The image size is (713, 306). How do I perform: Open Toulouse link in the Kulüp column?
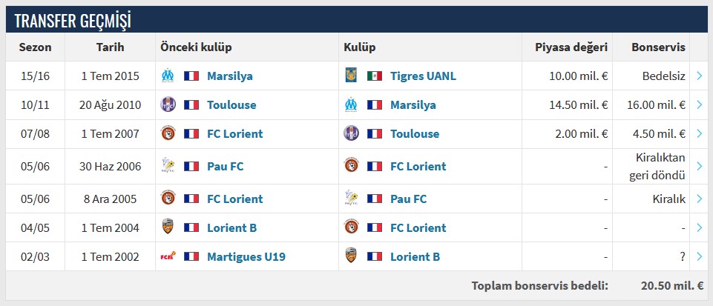click(414, 134)
